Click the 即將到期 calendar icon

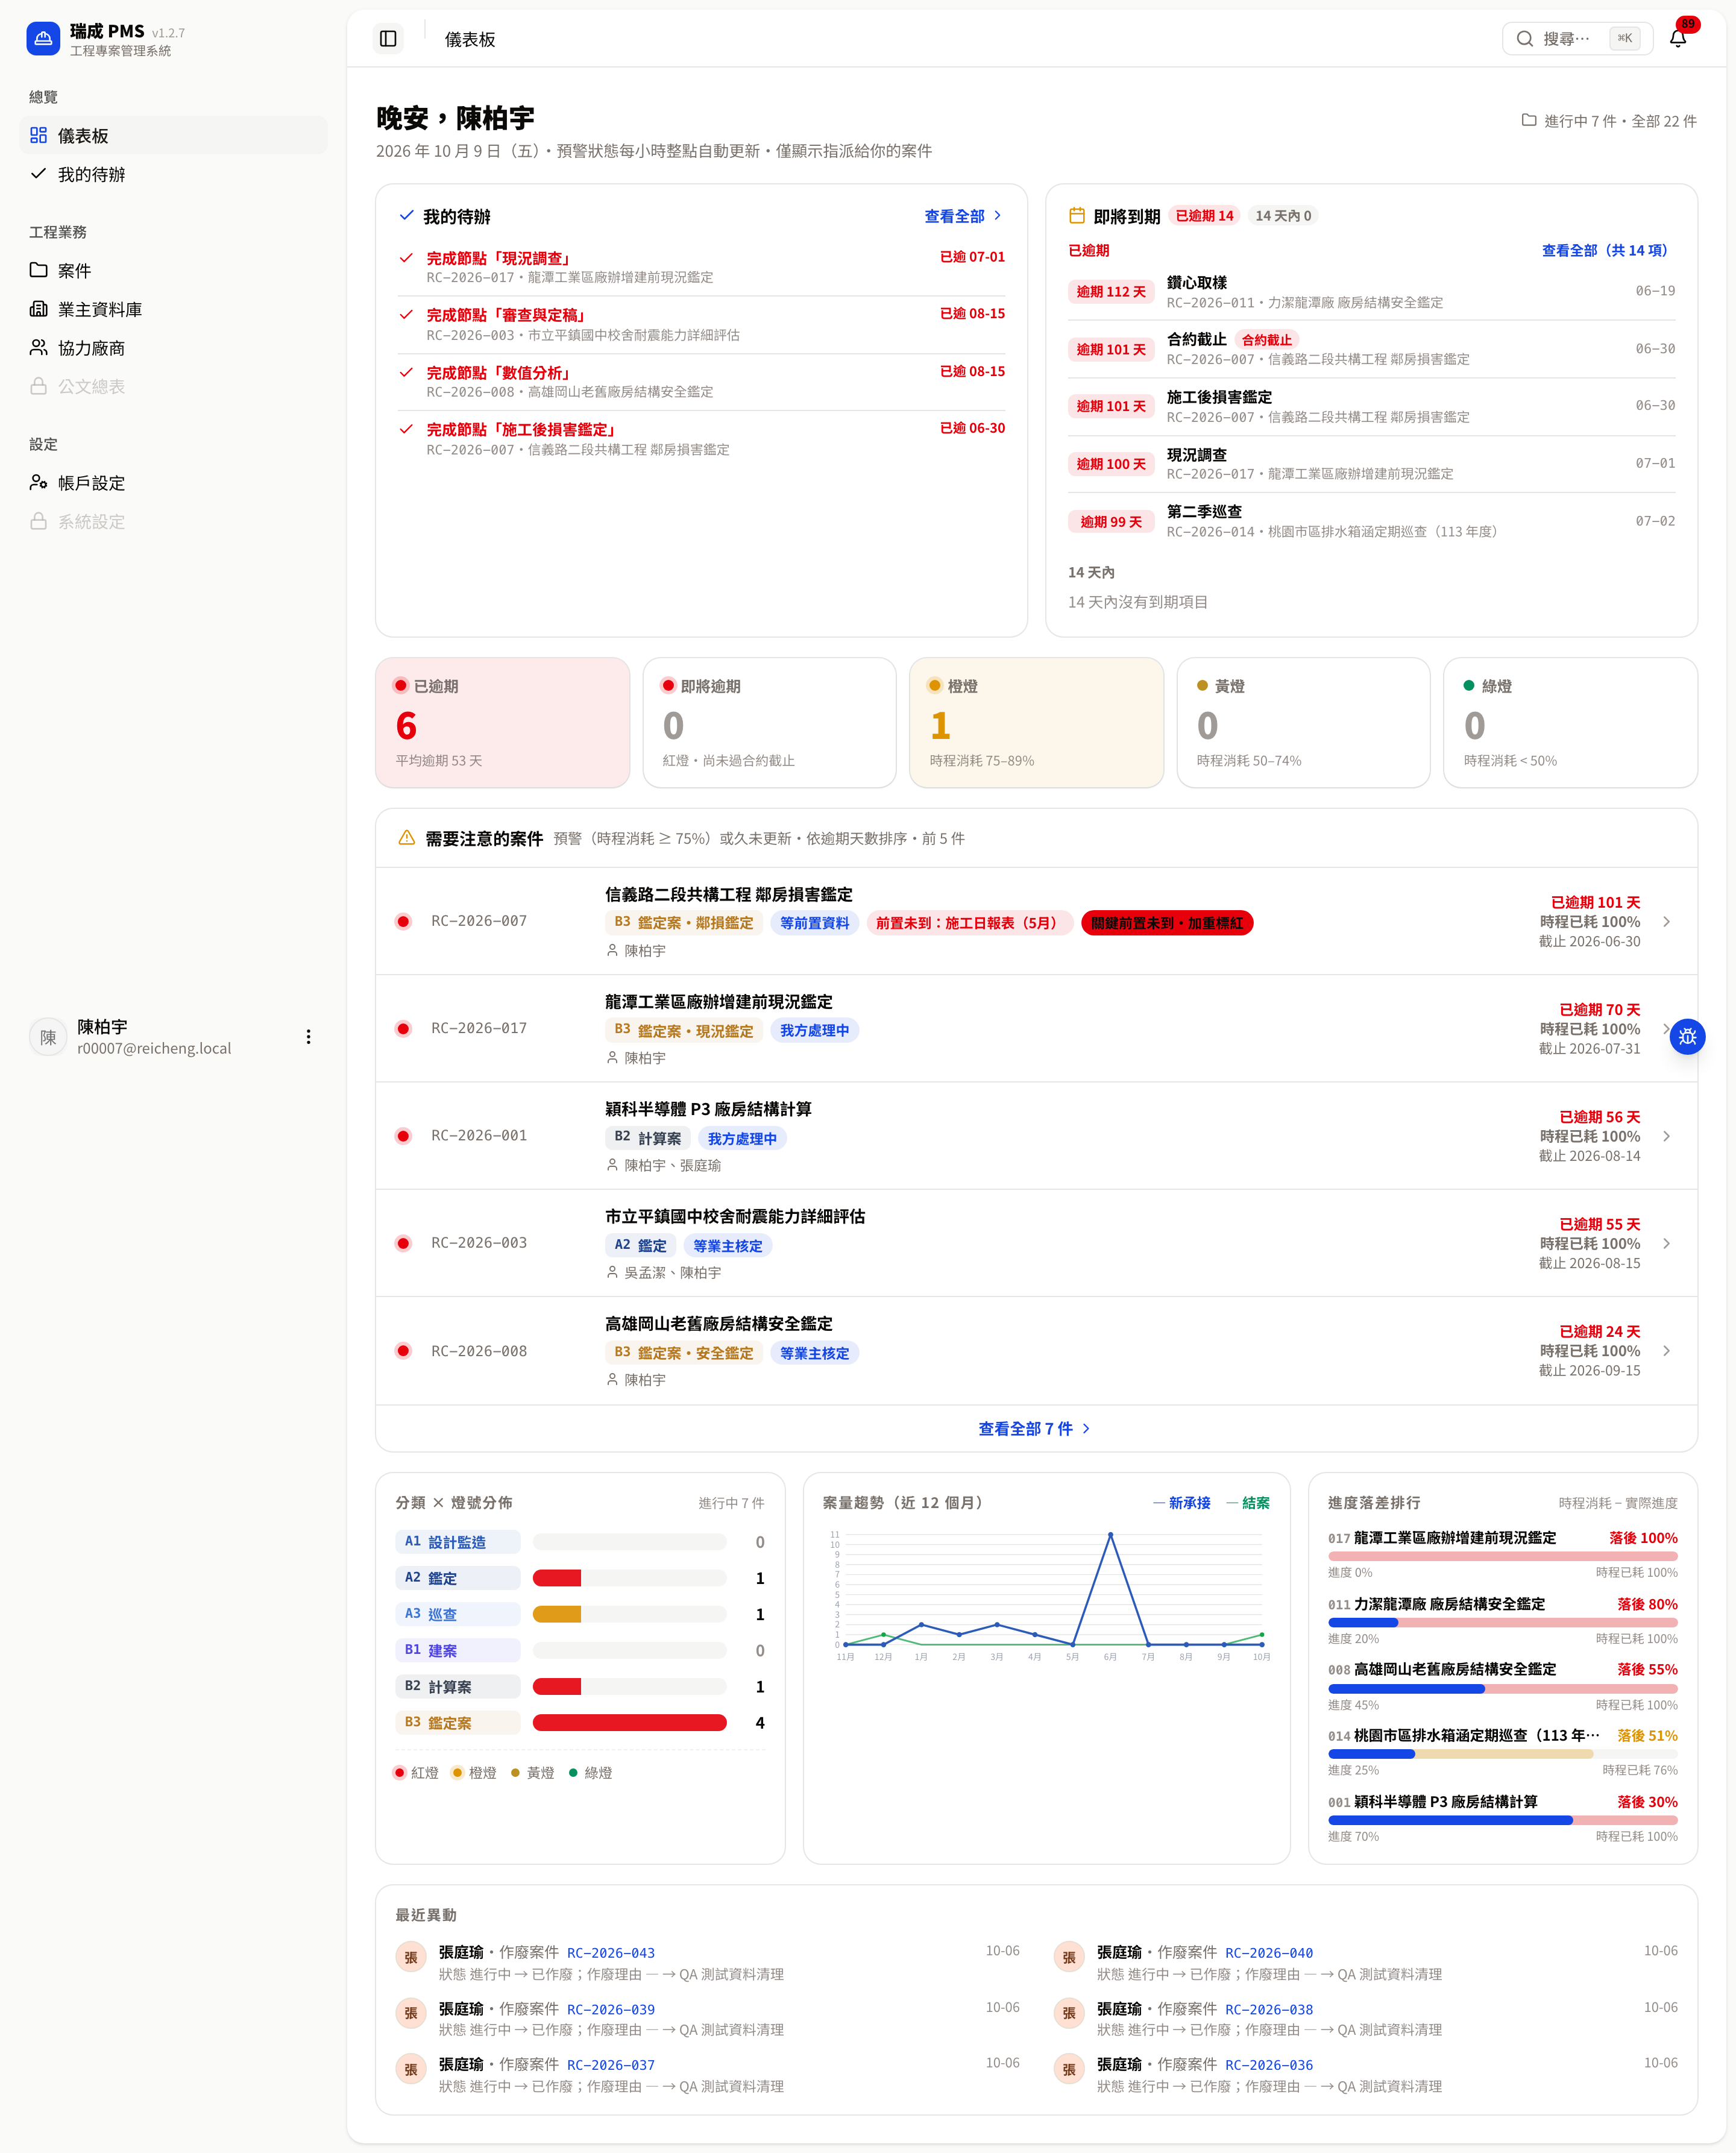(x=1077, y=216)
